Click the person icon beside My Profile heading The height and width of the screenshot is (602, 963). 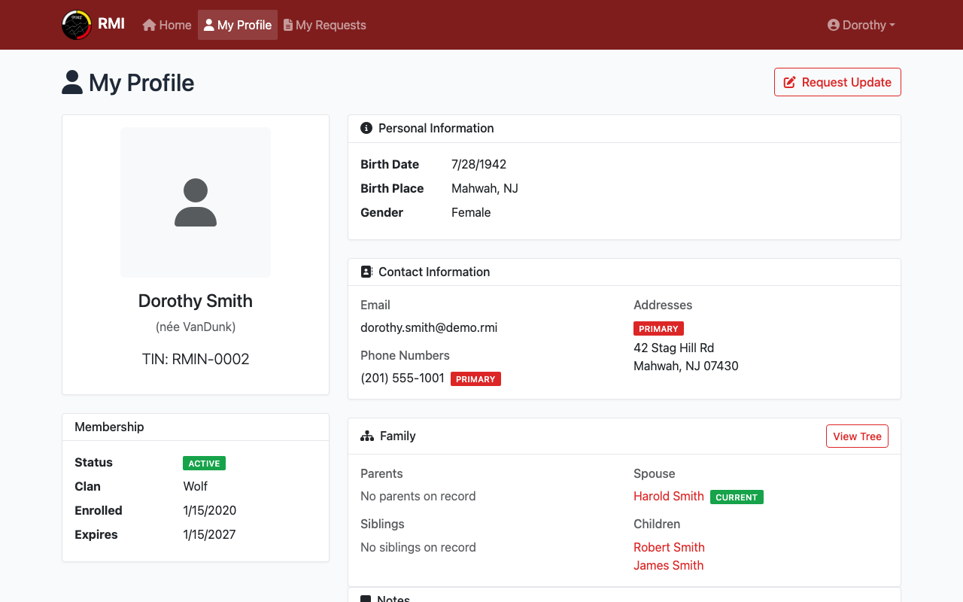pyautogui.click(x=72, y=82)
